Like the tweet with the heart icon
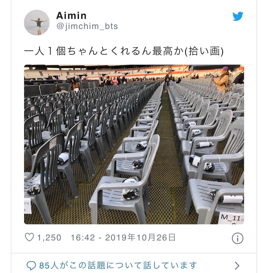Screen dimensions: 268x273 click(x=29, y=237)
